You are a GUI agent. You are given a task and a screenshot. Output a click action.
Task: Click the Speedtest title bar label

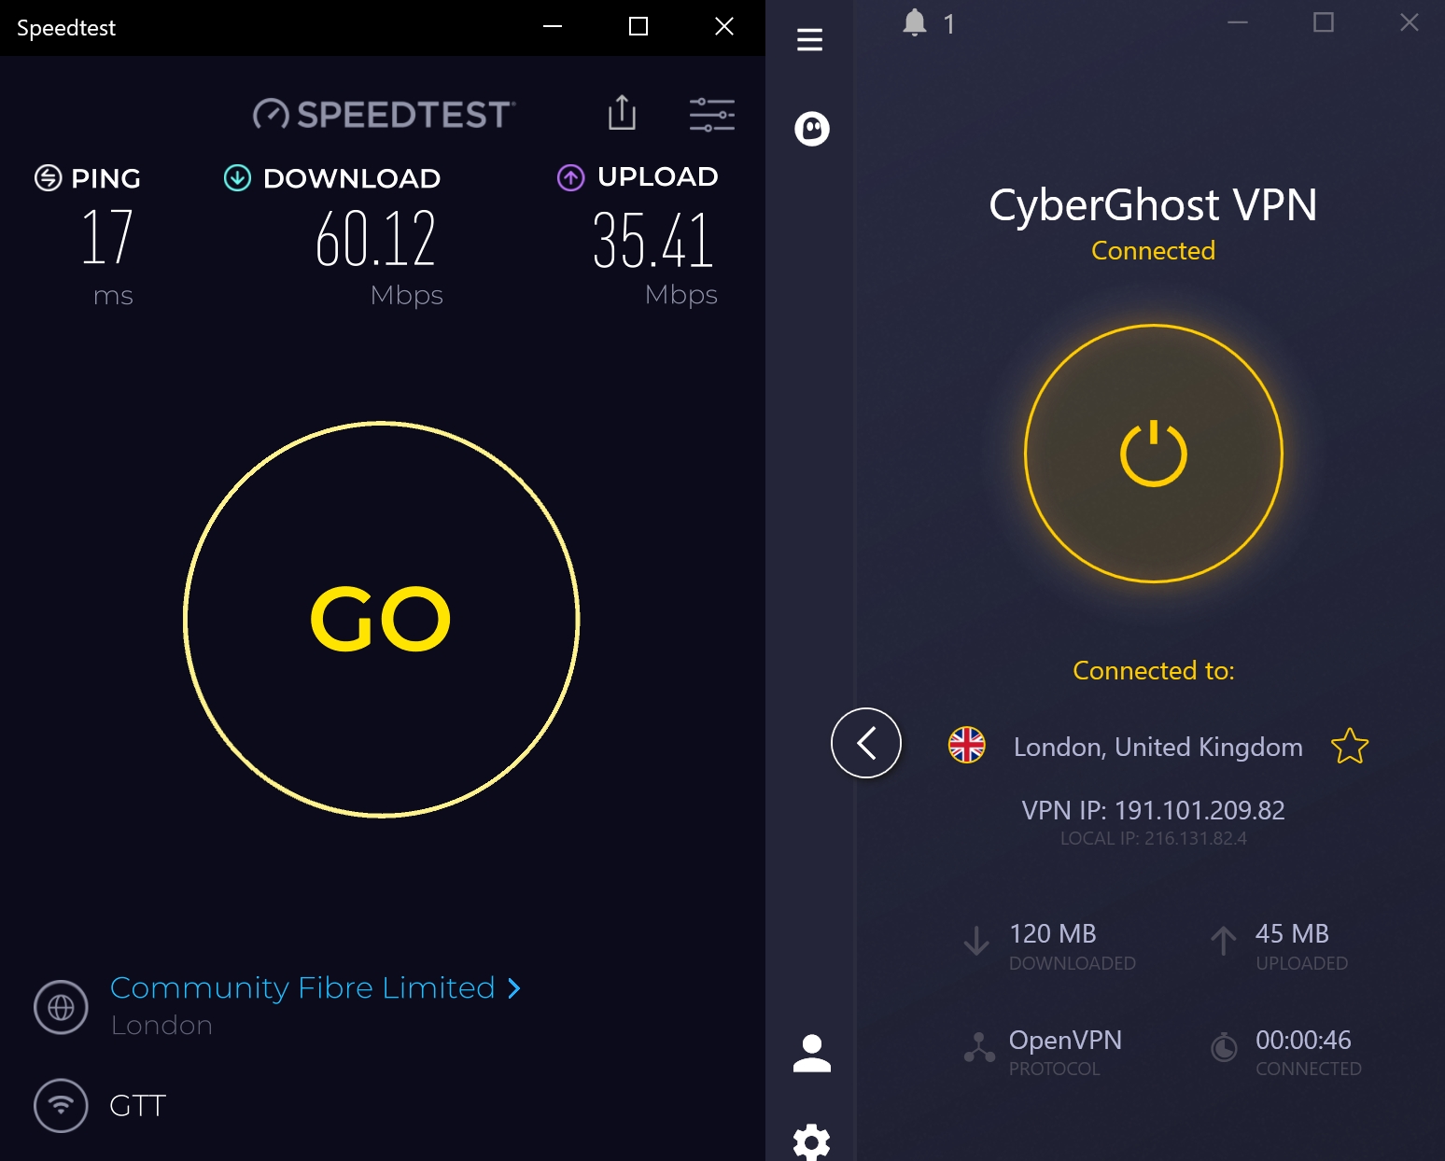click(65, 27)
